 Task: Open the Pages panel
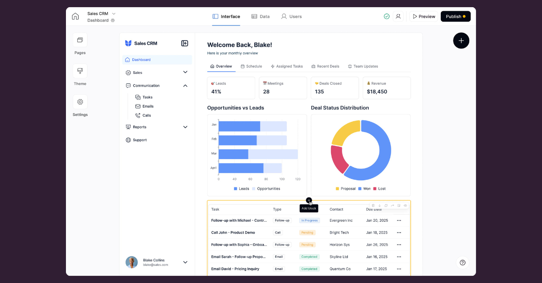pos(80,40)
